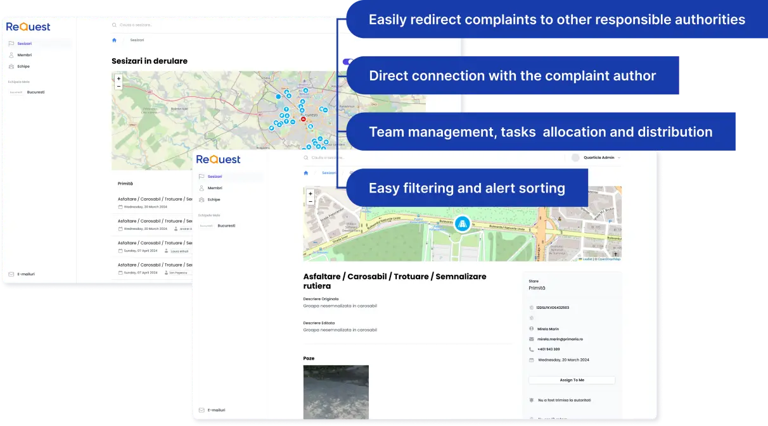Image resolution: width=768 pixels, height=426 pixels.
Task: Click the calendar icon beside Wednesday, 20 March 2024
Action: coord(532,360)
